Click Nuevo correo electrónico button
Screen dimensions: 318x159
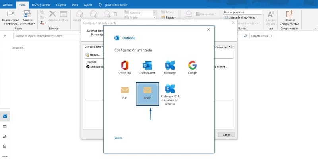click(x=11, y=18)
